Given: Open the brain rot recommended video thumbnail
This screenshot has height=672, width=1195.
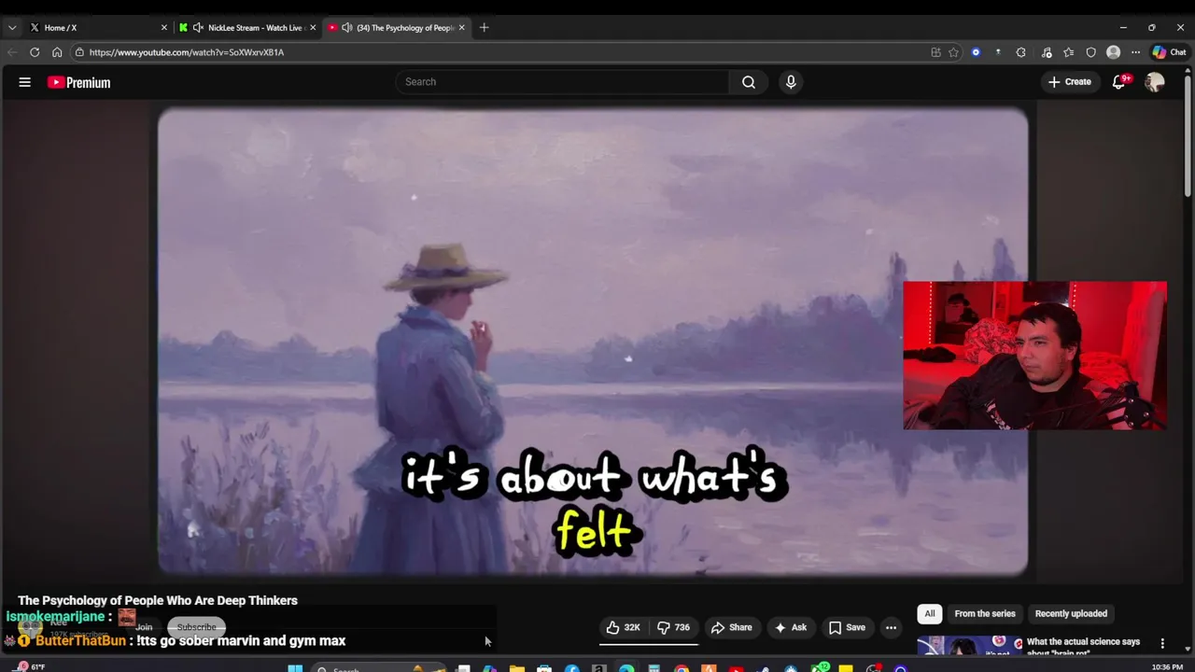Looking at the screenshot, I should pos(969,646).
